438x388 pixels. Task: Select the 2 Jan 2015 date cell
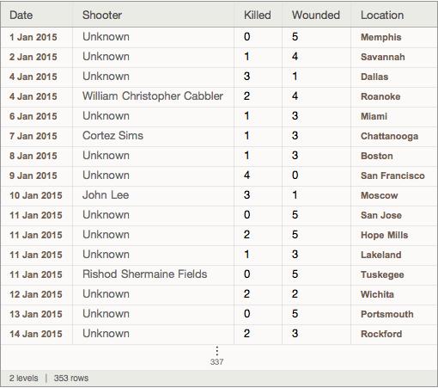tap(33, 57)
